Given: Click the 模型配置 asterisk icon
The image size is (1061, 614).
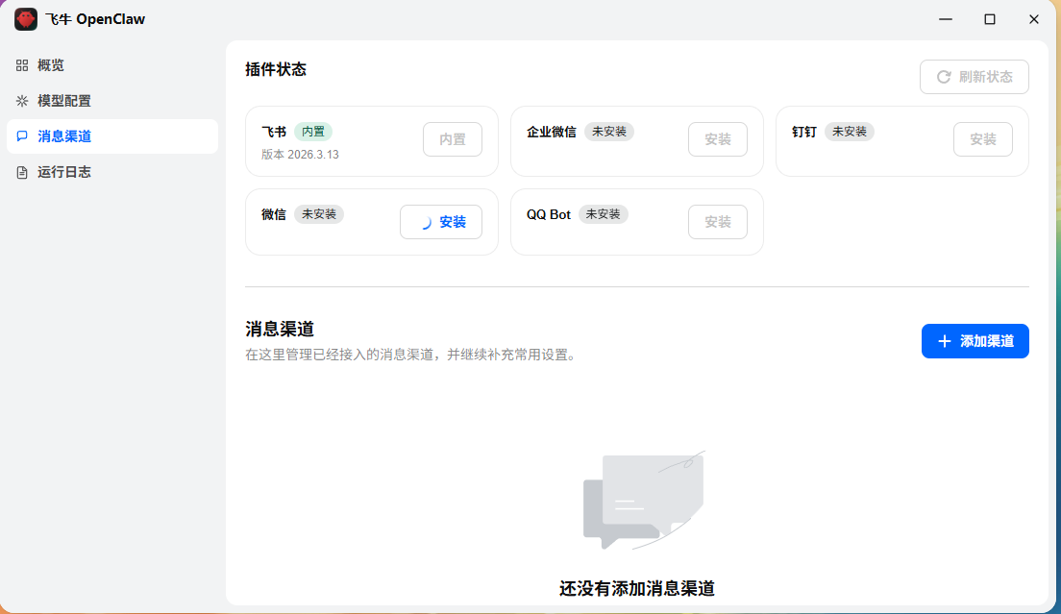Looking at the screenshot, I should [22, 101].
